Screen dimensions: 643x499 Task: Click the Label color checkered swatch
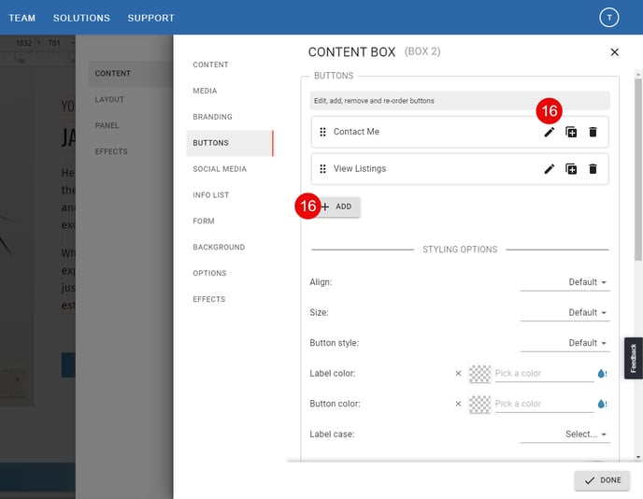[479, 374]
